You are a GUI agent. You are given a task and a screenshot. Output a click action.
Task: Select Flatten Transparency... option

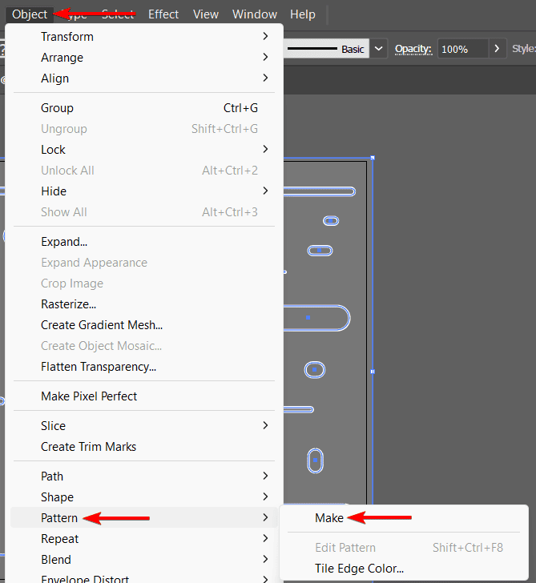[99, 367]
